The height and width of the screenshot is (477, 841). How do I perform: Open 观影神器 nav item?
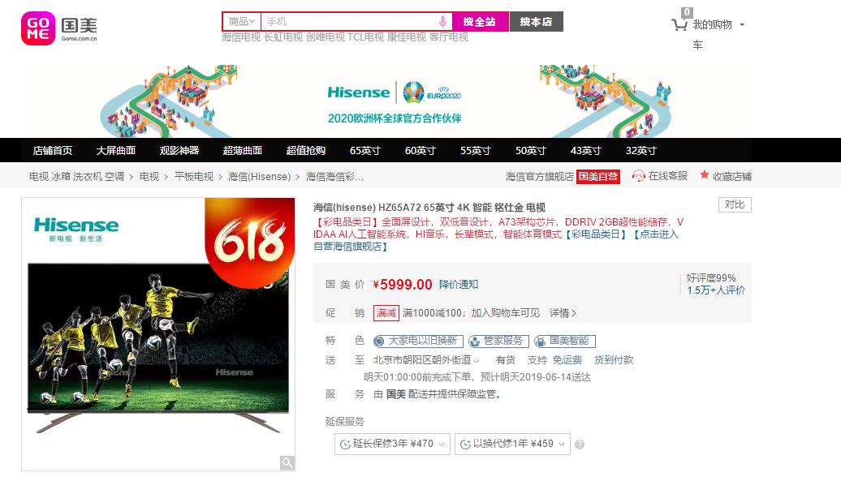point(179,151)
